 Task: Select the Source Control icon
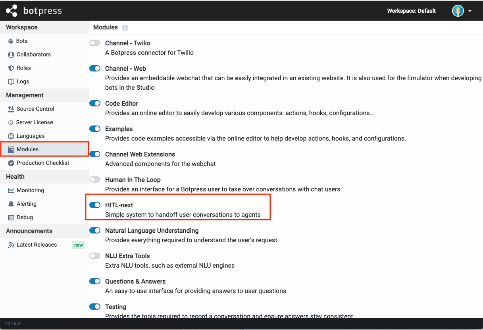click(x=11, y=109)
